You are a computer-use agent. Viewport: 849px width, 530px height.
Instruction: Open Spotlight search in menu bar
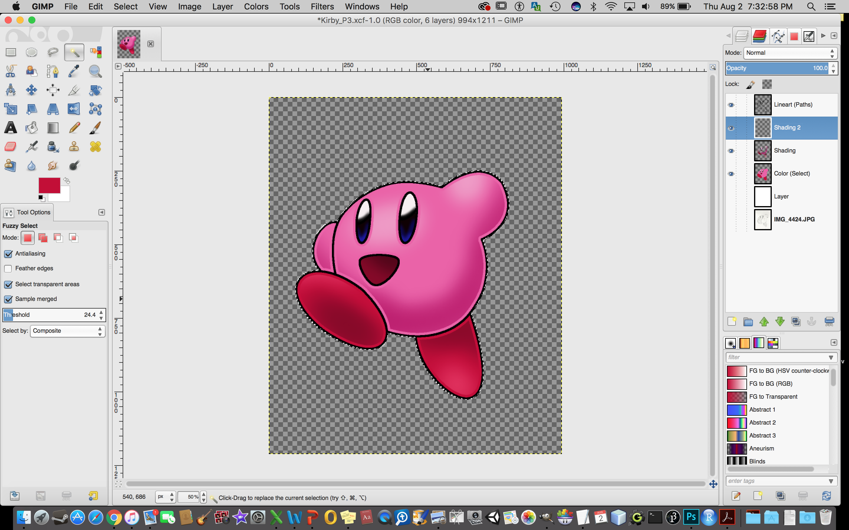811,7
